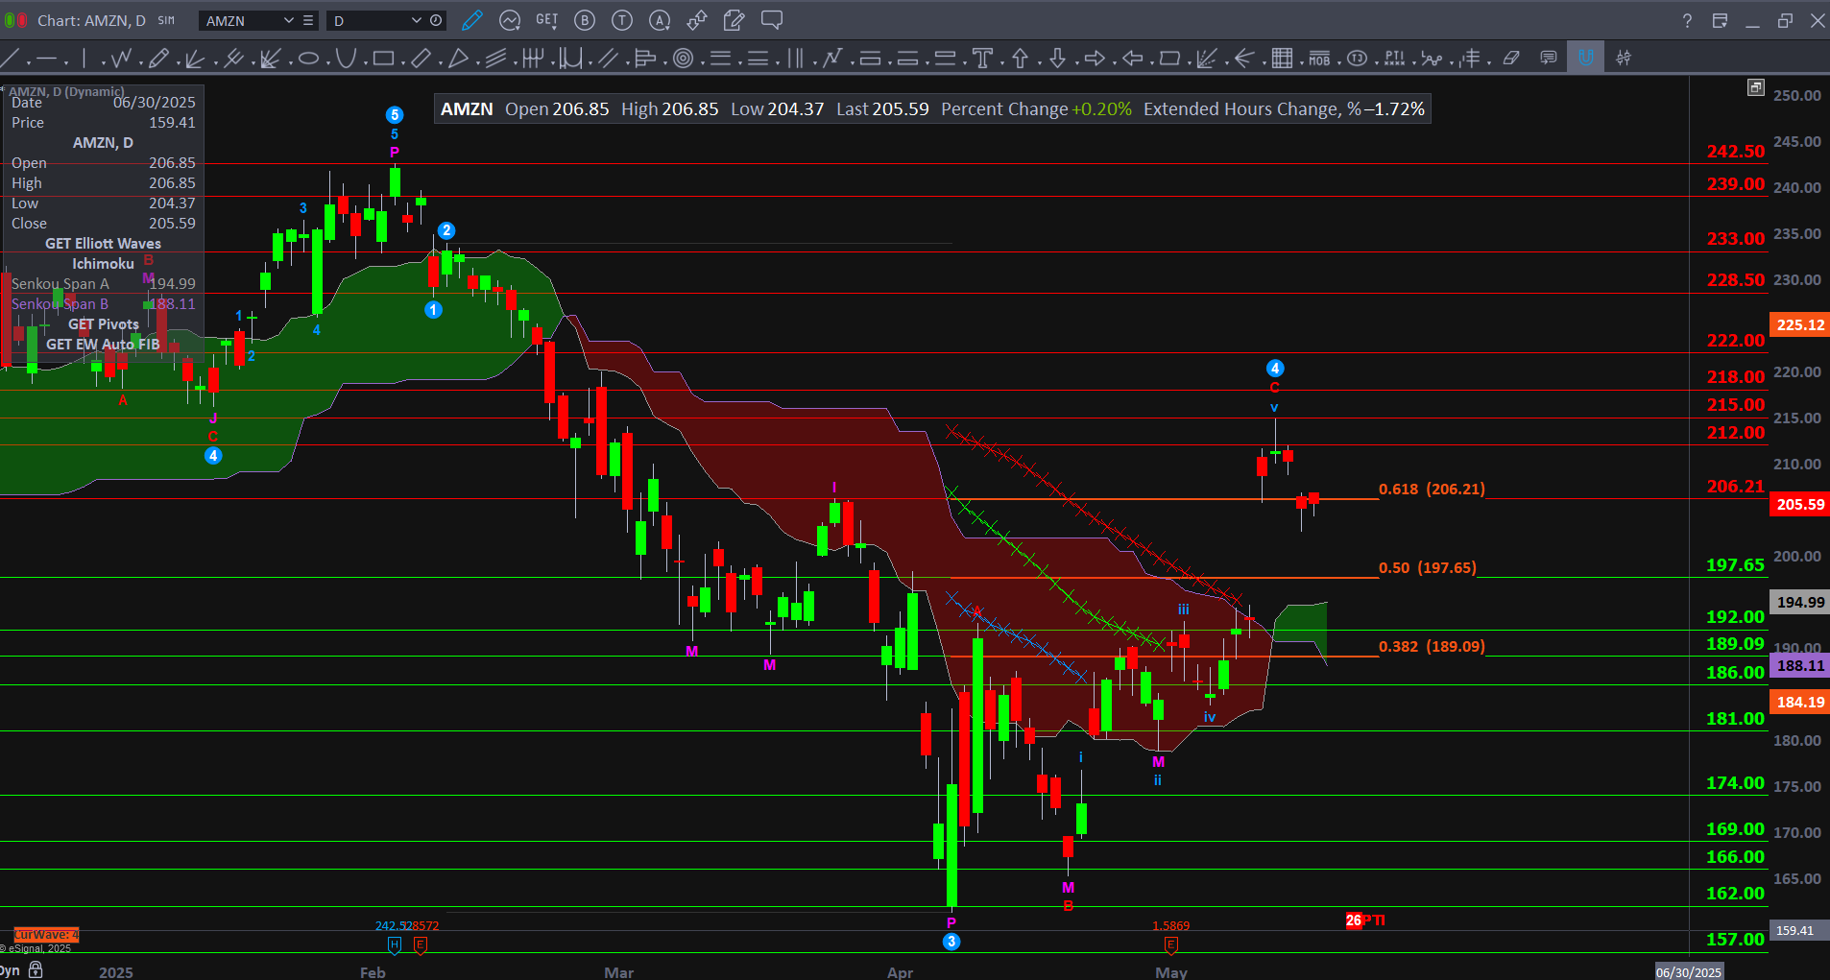This screenshot has width=1830, height=980.
Task: Select the rectangle drawing tool
Action: [383, 59]
